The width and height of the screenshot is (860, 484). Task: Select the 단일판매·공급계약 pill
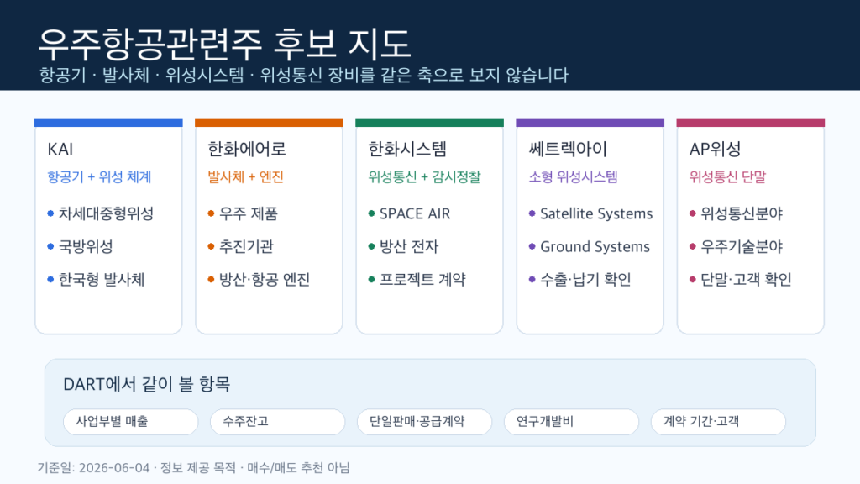tap(424, 422)
